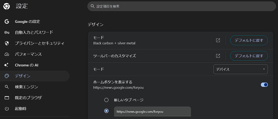Open 検索エンジン settings section

point(35,87)
